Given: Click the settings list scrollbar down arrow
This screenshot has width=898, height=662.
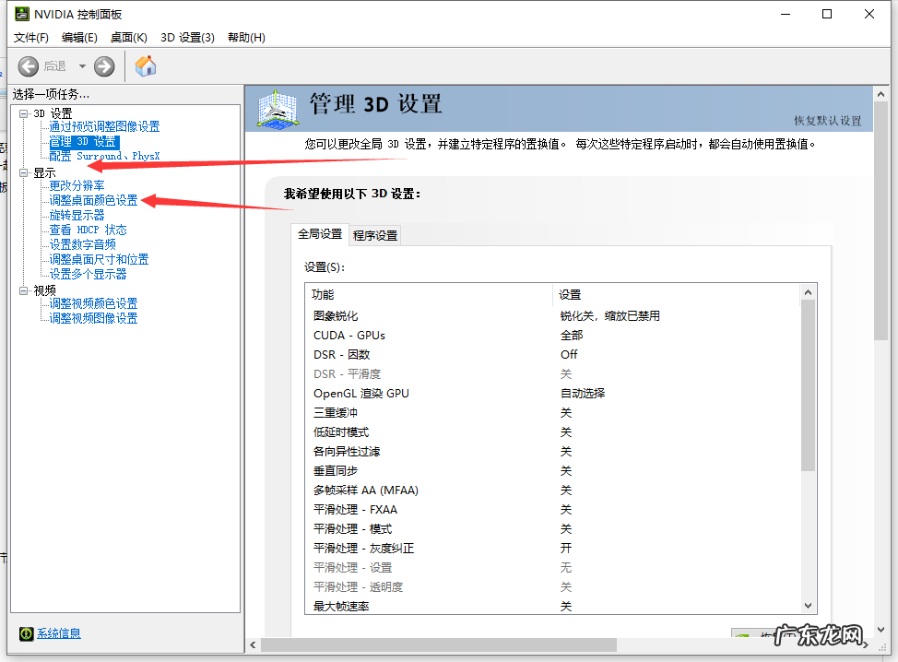Looking at the screenshot, I should 808,605.
